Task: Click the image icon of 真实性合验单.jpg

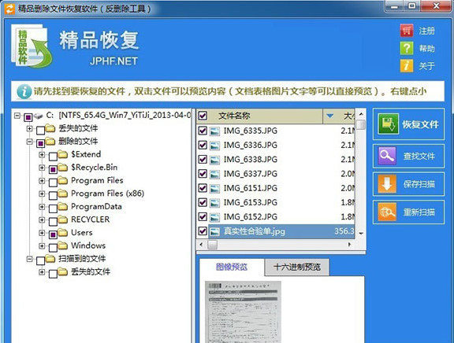Action: tap(214, 231)
